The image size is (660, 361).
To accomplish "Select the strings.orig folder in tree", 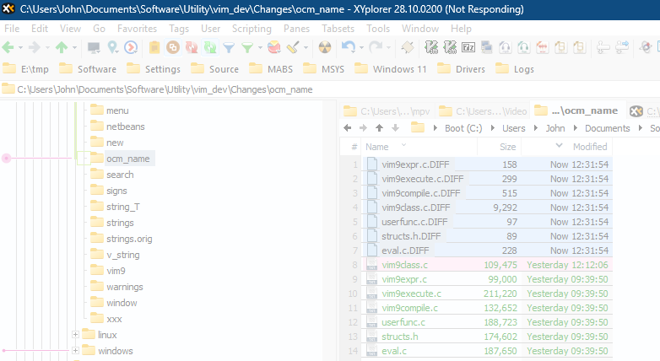I will coord(129,239).
